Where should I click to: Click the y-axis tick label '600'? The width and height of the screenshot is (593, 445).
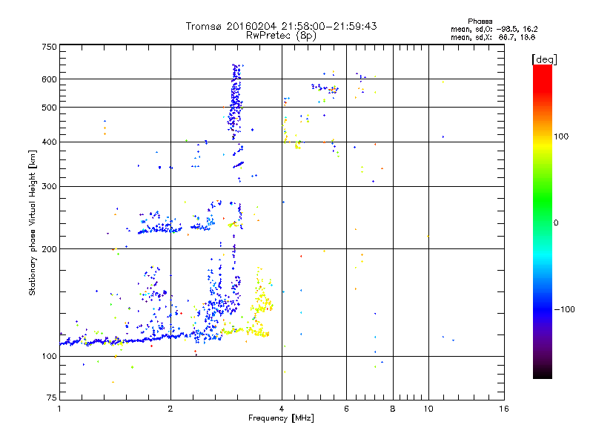point(49,79)
